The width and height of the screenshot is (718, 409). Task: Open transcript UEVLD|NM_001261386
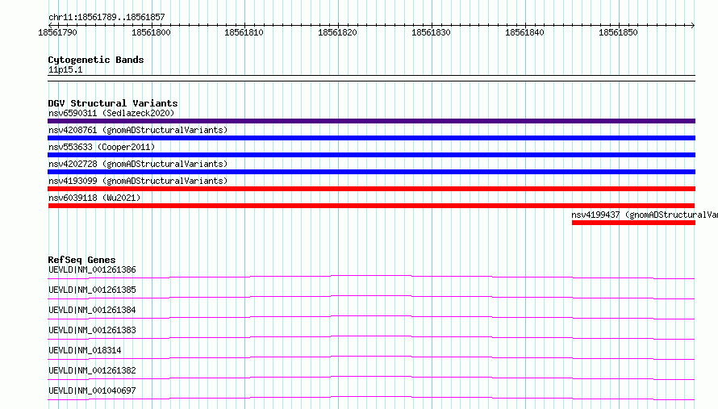tap(92, 269)
